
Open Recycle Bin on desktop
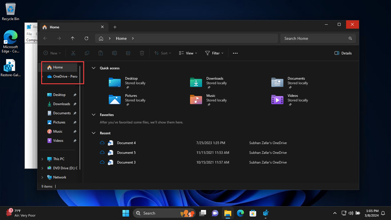pyautogui.click(x=11, y=12)
